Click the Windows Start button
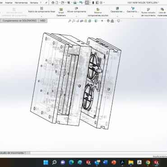This screenshot has width=167, height=167. (x=46, y=162)
